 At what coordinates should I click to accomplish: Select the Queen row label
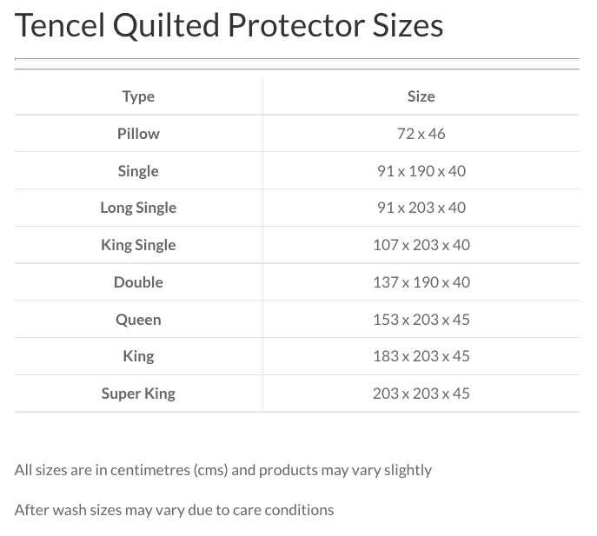[x=138, y=320]
